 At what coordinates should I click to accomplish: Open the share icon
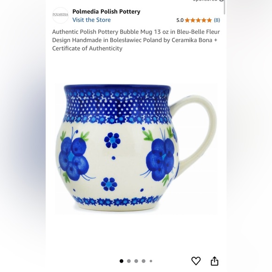(x=214, y=261)
